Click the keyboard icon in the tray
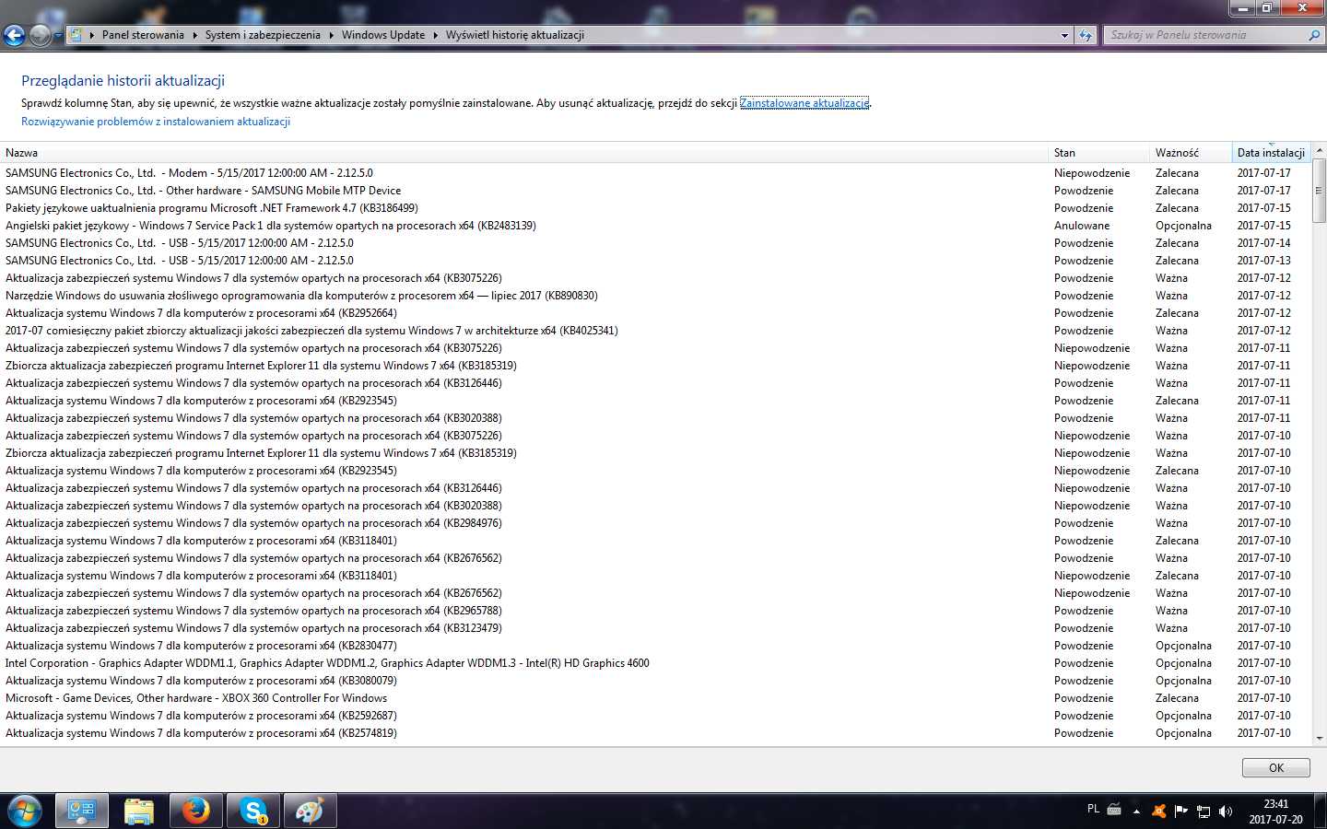 (1114, 810)
